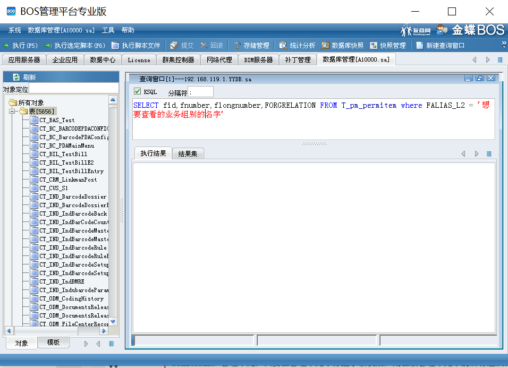This screenshot has height=368, width=508.
Task: Switch to the 网络代理 tab
Action: click(219, 60)
